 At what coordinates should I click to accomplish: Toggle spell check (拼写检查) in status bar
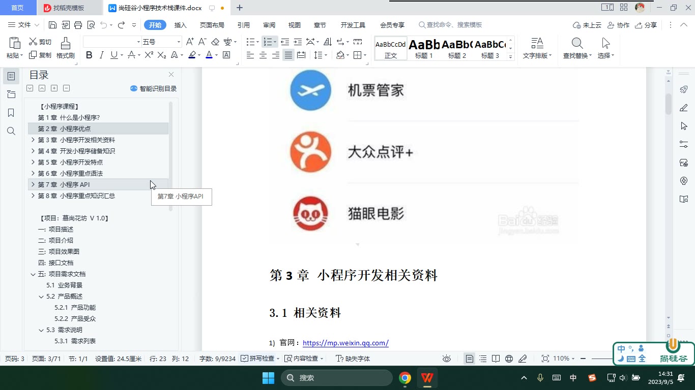coord(259,359)
